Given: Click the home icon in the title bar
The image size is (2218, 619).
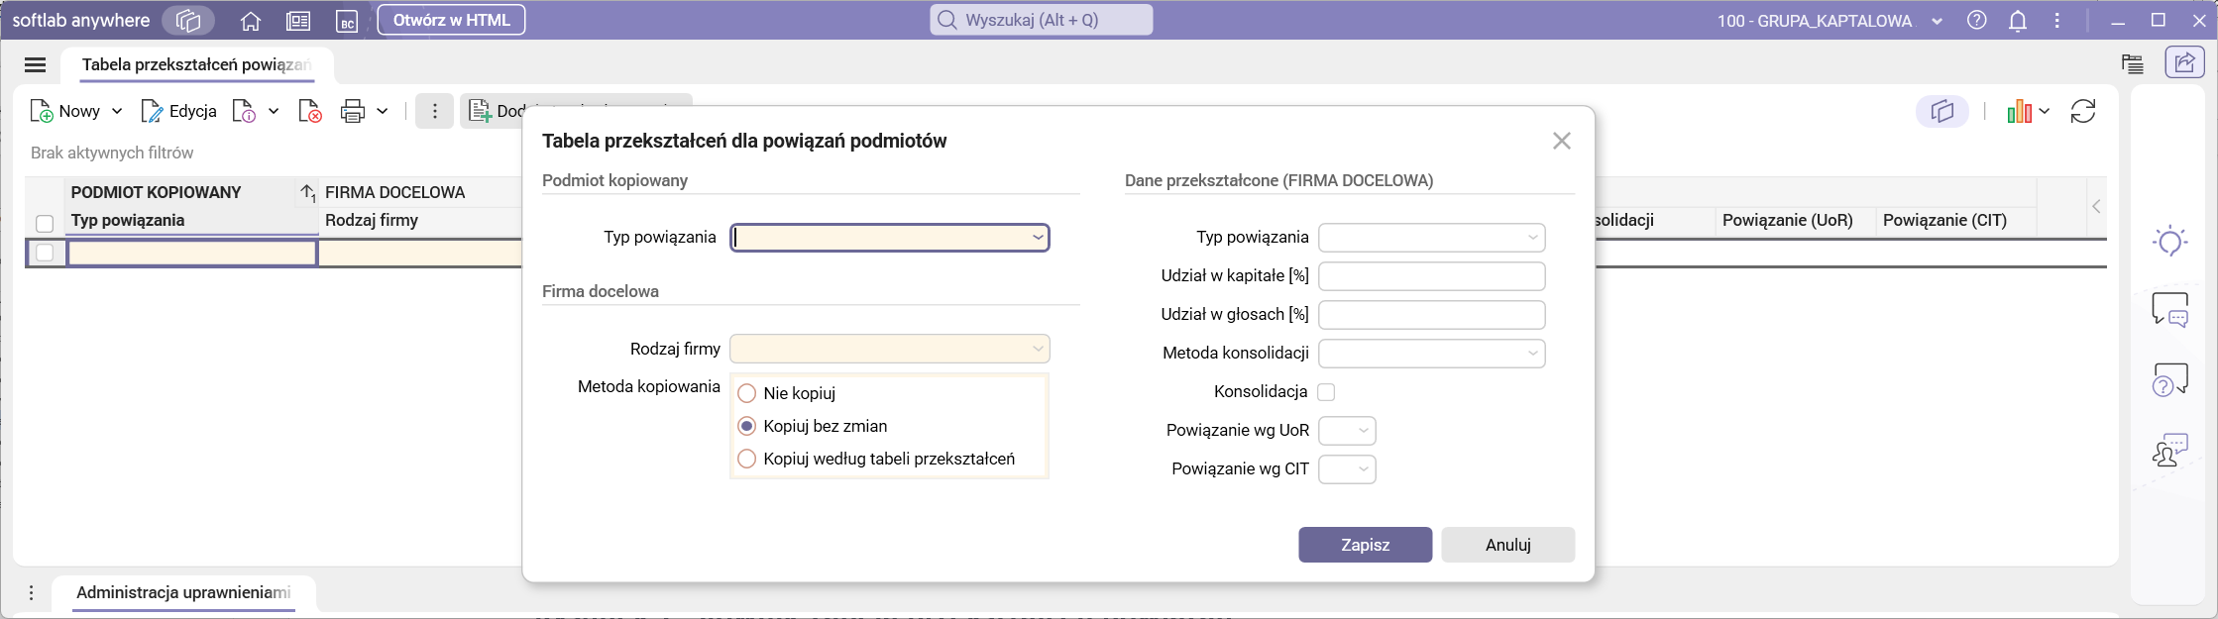Looking at the screenshot, I should tap(251, 21).
